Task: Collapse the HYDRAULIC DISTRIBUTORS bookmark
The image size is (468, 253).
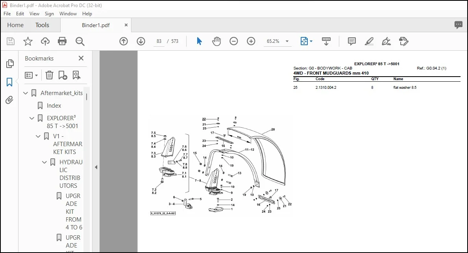Action: click(x=44, y=162)
